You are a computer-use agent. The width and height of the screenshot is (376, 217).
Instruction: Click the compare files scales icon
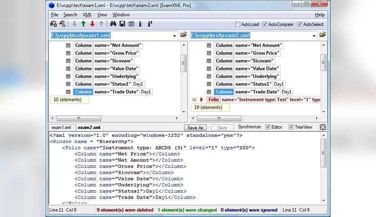[x=53, y=24]
